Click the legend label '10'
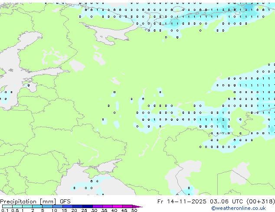275x212 pixels. point(54,210)
